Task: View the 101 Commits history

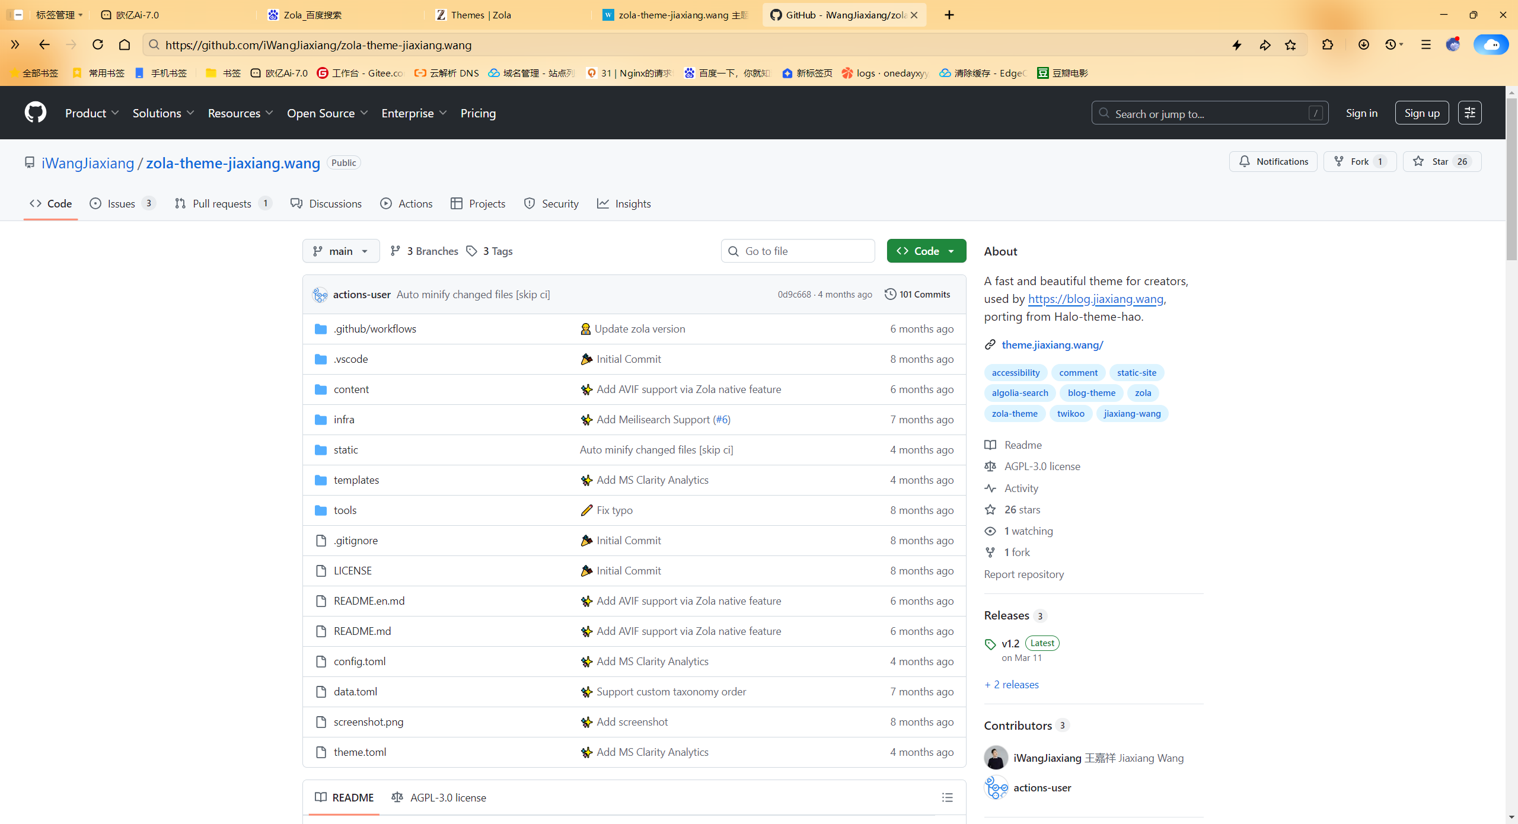Action: coord(917,294)
